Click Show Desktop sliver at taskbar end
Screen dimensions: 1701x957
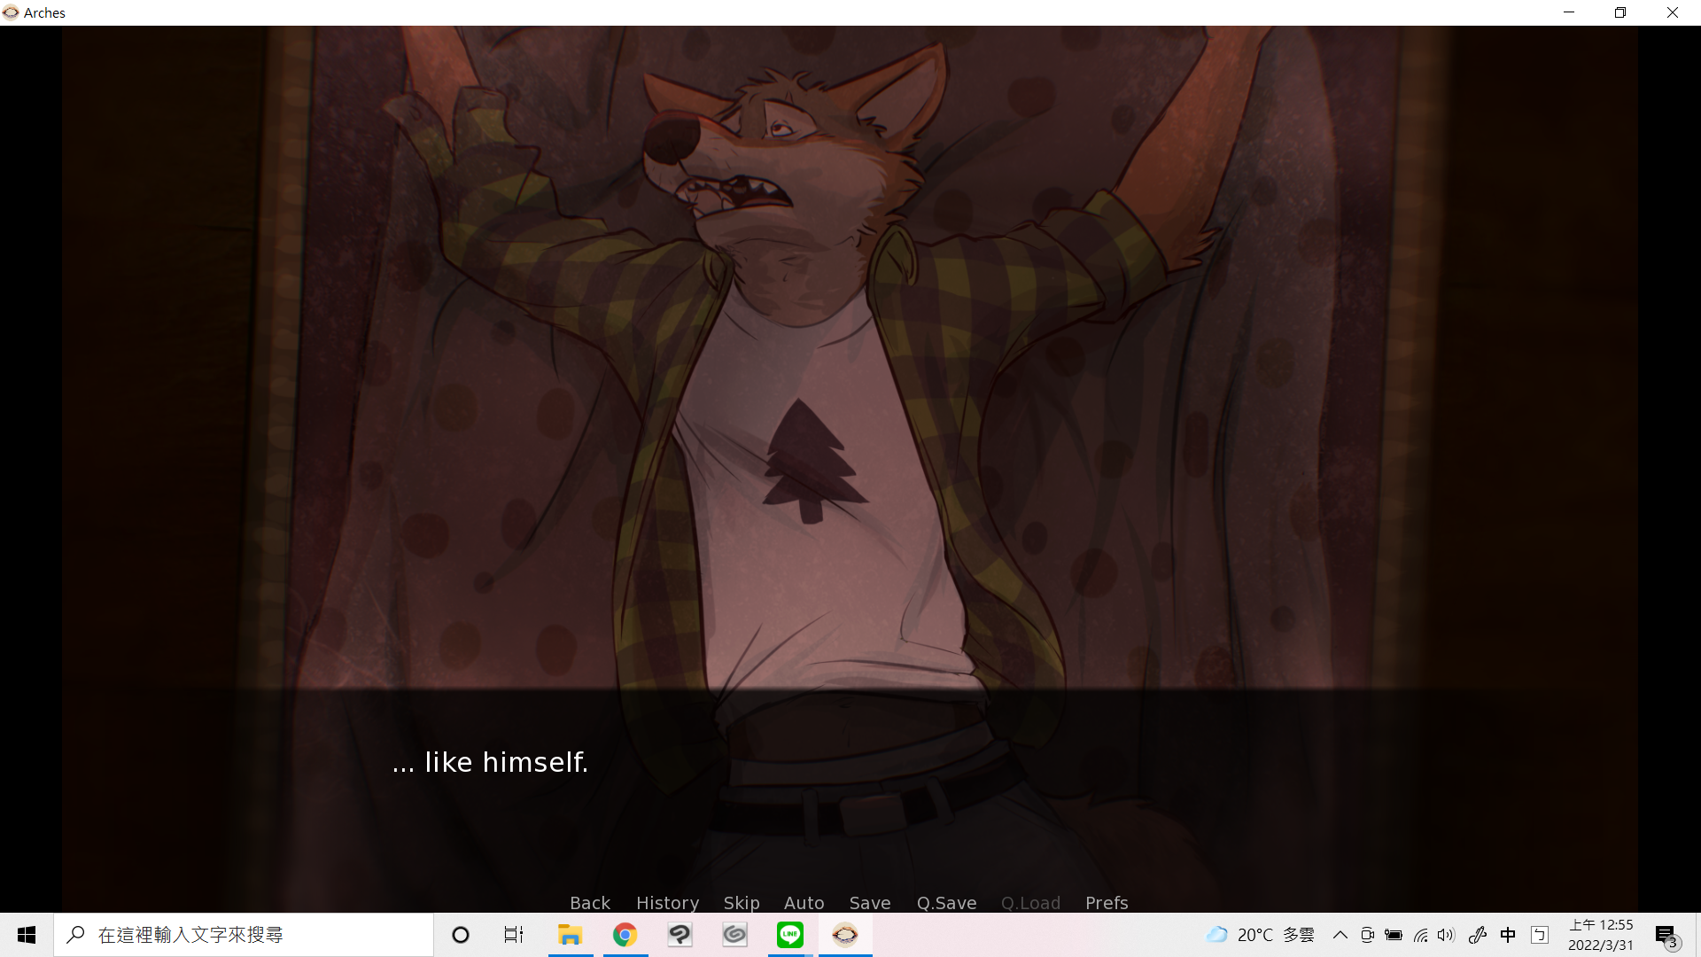click(1698, 935)
